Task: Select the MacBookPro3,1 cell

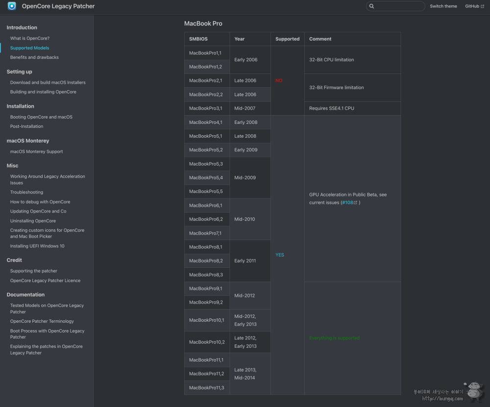Action: pyautogui.click(x=207, y=108)
